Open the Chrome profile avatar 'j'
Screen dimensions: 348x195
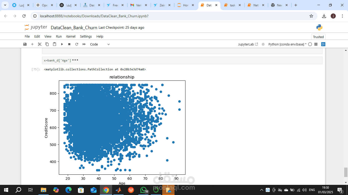coord(333,16)
